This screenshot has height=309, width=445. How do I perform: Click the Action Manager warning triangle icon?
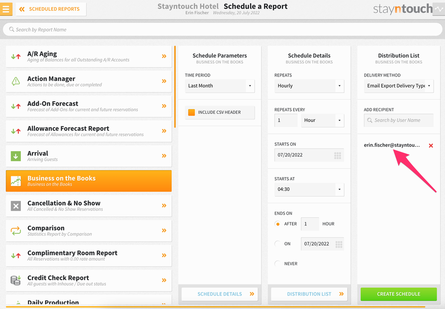(16, 81)
